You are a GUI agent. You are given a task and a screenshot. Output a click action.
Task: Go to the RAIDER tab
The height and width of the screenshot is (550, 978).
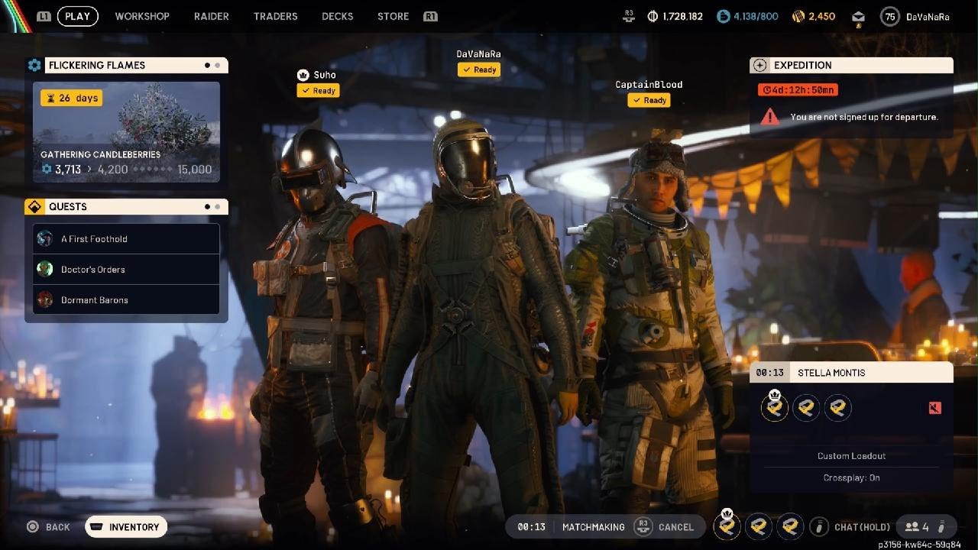tap(212, 16)
